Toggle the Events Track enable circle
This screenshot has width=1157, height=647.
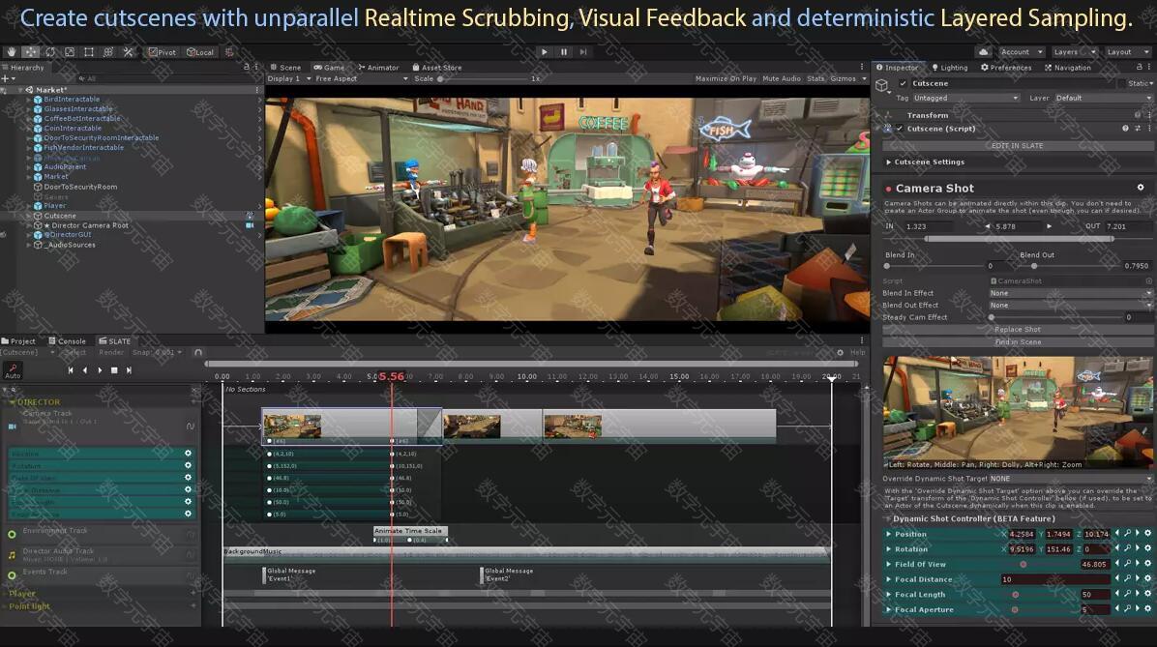coord(12,575)
